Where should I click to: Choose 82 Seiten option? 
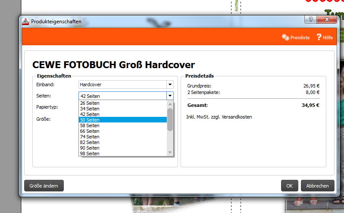point(122,142)
